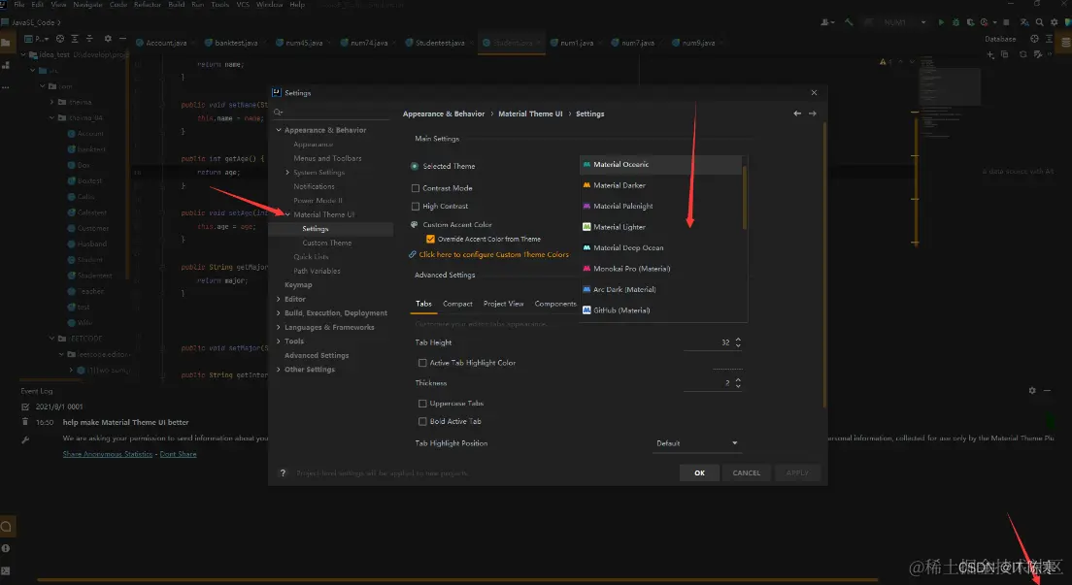Expand all icon in Project panel toolbar

pyautogui.click(x=75, y=39)
